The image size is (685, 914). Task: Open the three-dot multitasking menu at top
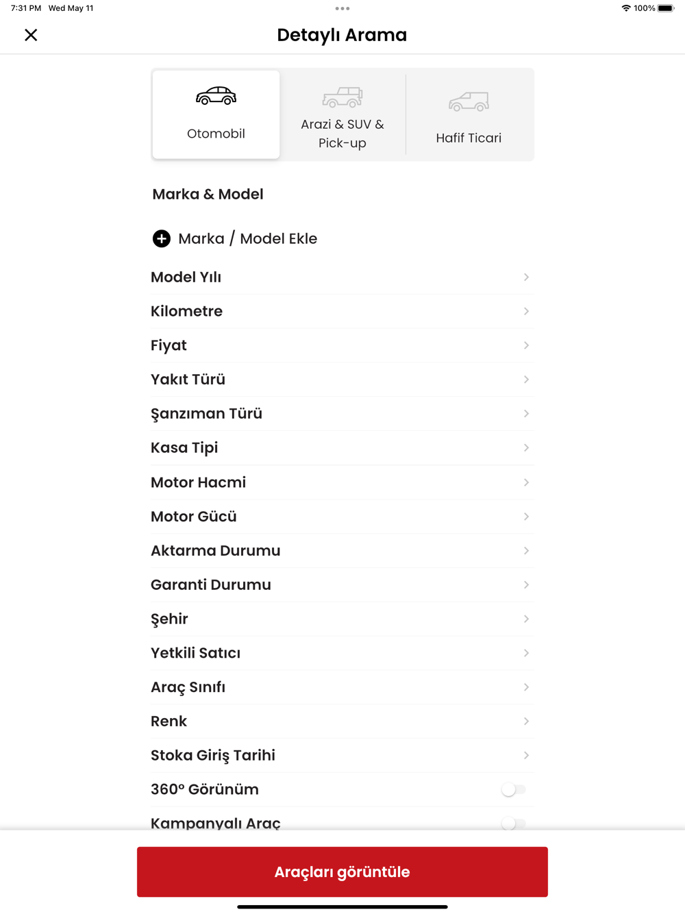coord(342,8)
